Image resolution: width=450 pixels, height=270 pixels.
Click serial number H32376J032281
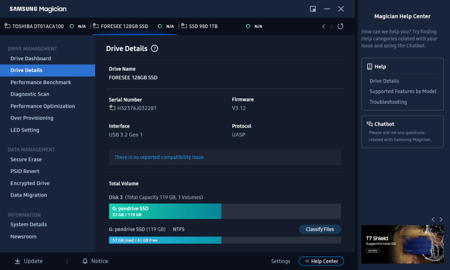tap(137, 108)
